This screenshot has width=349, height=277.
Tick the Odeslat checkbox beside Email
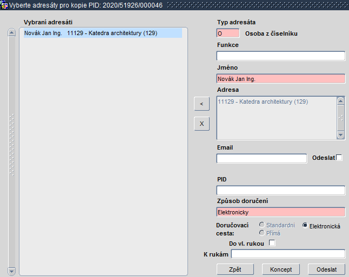click(x=339, y=158)
